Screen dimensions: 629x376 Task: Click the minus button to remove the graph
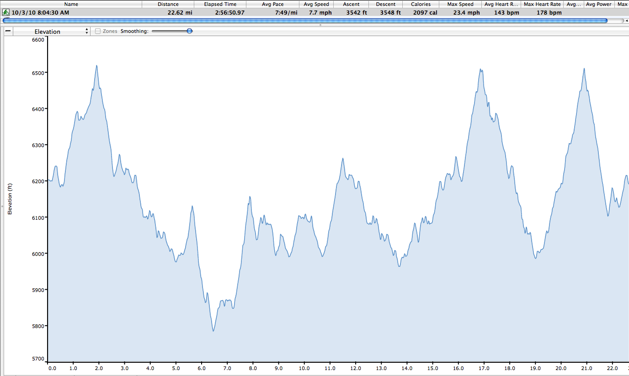8,31
